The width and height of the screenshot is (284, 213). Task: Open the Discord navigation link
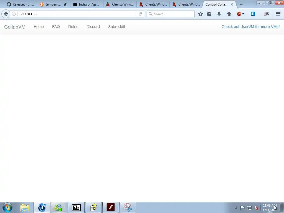click(93, 27)
